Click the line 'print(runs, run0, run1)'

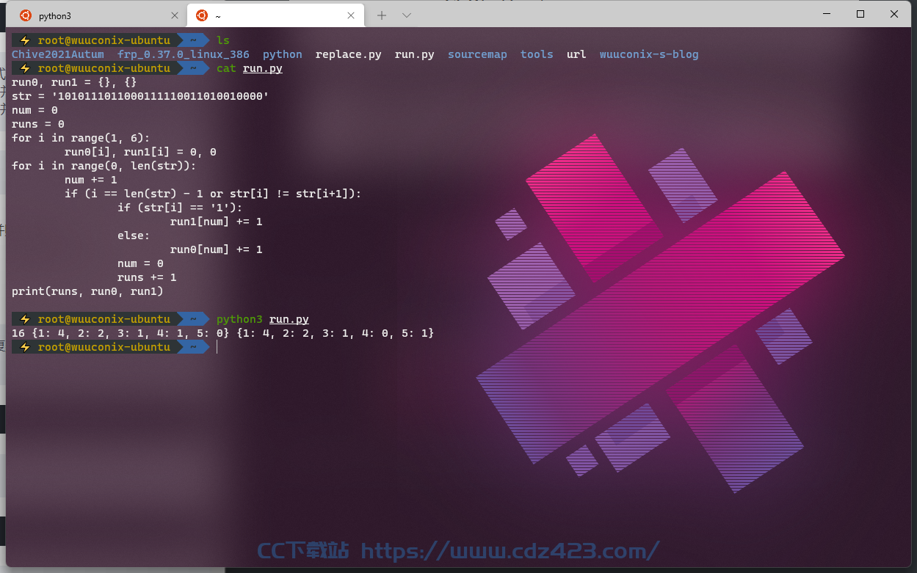[87, 291]
